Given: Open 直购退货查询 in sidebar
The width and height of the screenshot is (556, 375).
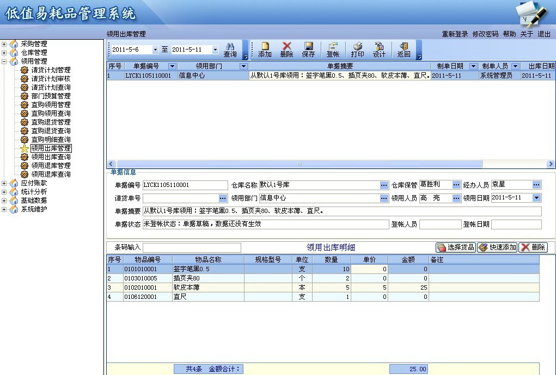Looking at the screenshot, I should coord(51,130).
